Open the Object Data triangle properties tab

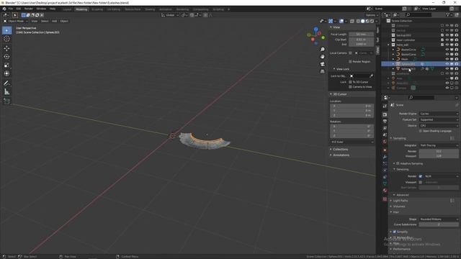pos(385,183)
